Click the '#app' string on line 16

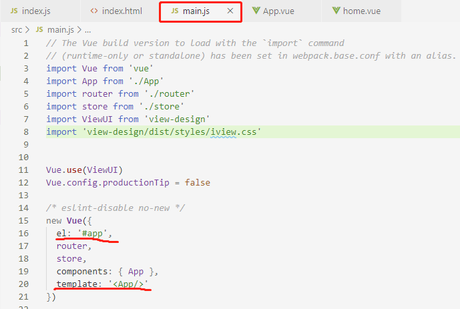pos(92,234)
